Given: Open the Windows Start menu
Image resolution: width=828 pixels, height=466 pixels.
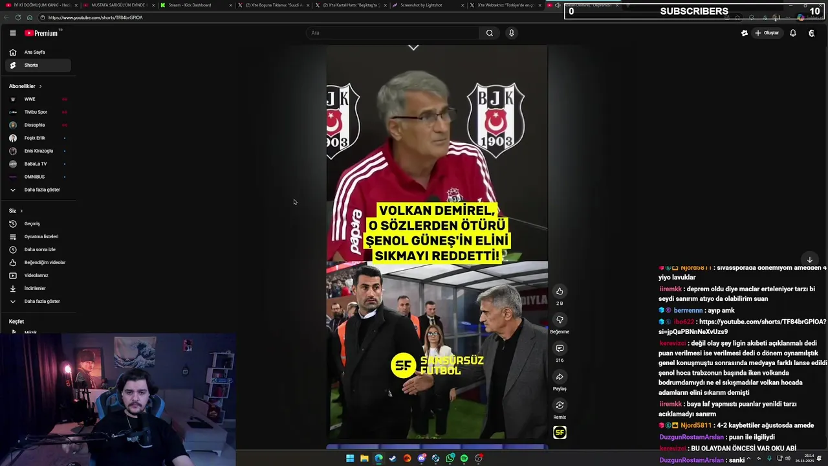Looking at the screenshot, I should click(x=350, y=458).
